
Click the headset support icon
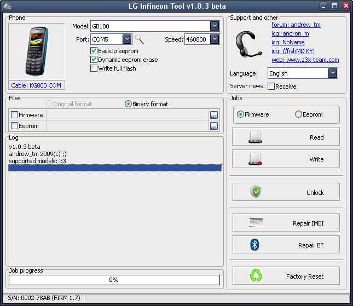click(x=248, y=44)
